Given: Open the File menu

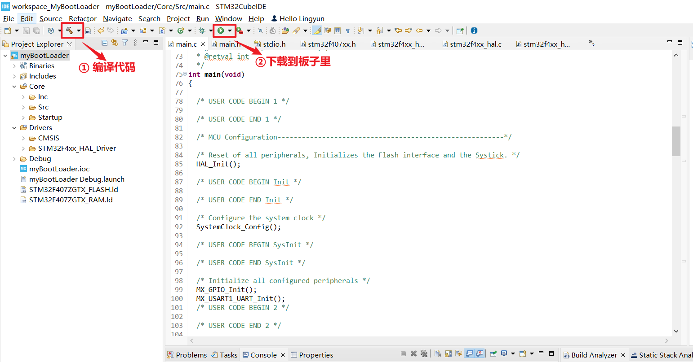Looking at the screenshot, I should tap(9, 18).
